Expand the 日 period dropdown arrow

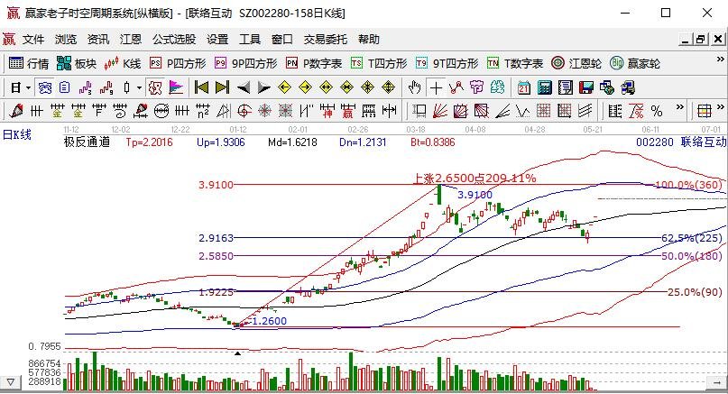[28, 87]
